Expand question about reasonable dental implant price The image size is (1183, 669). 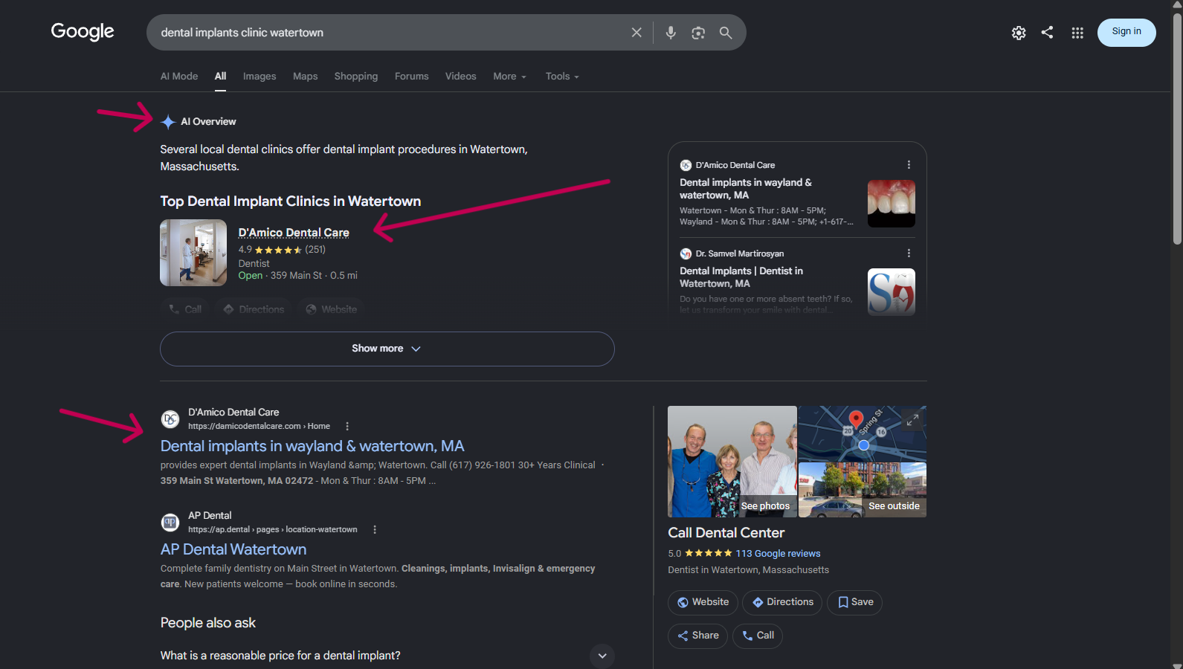[x=387, y=656]
